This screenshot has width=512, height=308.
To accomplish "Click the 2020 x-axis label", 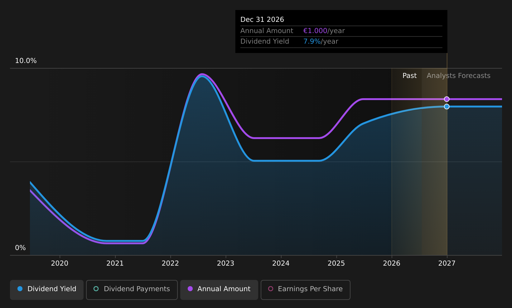I will coord(60,263).
